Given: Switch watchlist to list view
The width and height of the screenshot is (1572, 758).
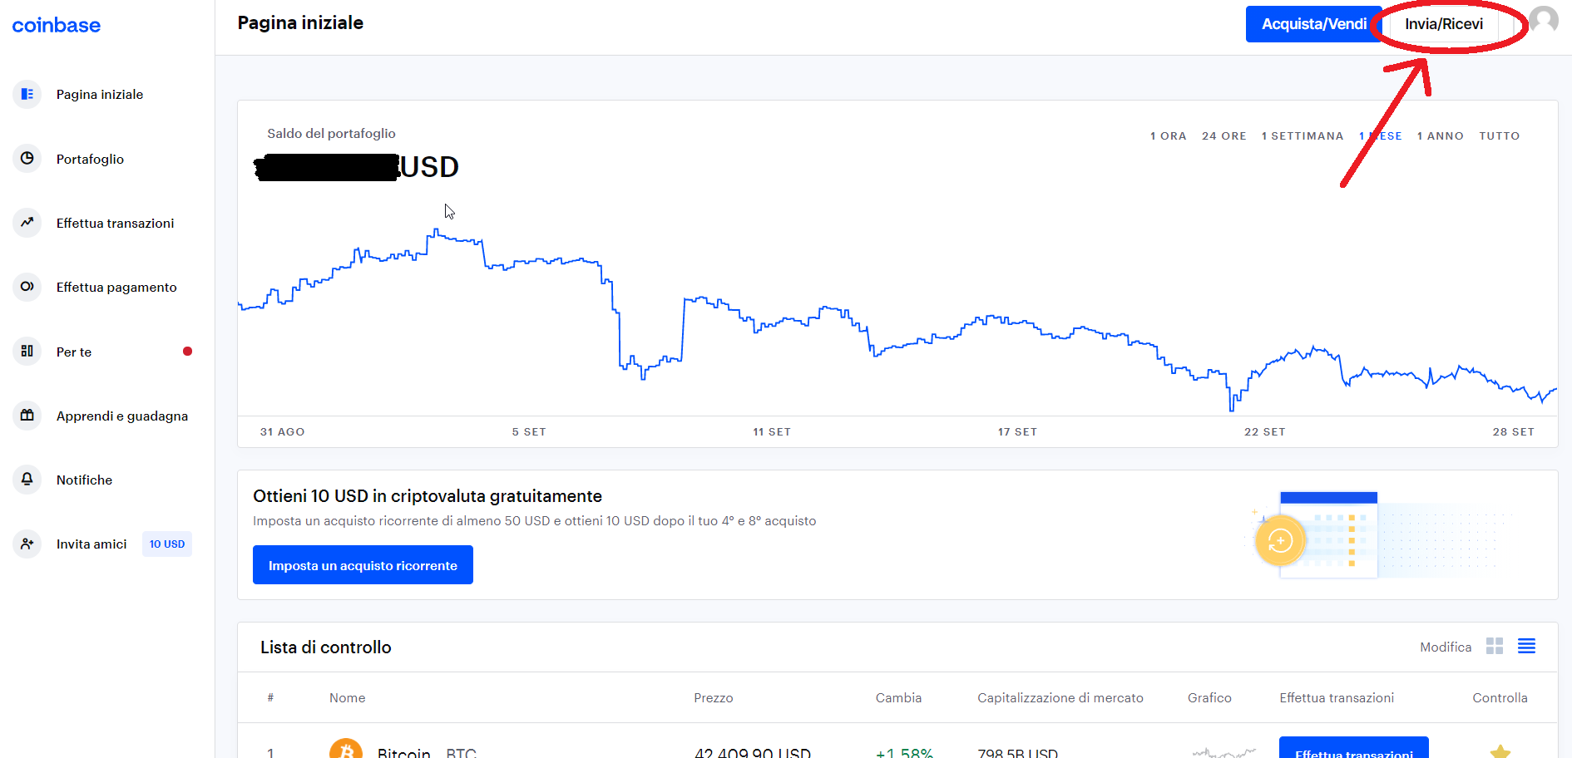Looking at the screenshot, I should 1526,646.
